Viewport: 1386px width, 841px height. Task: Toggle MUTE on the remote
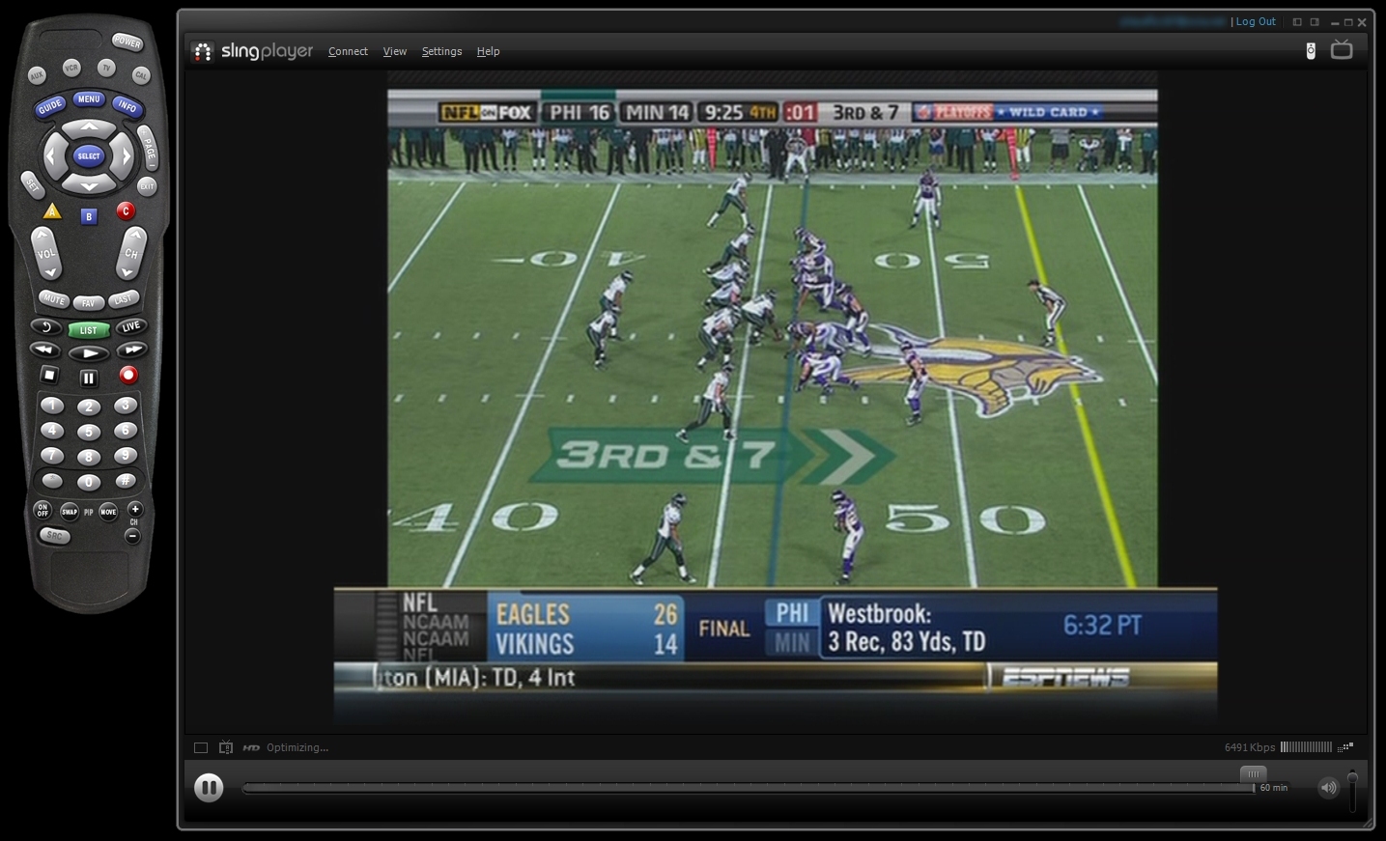[x=53, y=299]
